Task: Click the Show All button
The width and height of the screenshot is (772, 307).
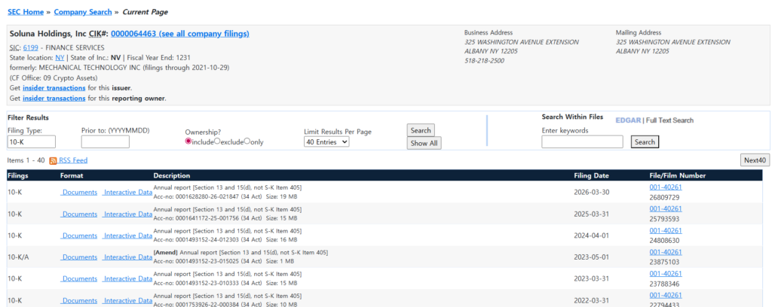Action: coord(424,144)
